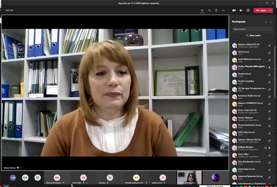Click muted mic icon for Александр guest
This screenshot has height=187, width=277.
point(270,170)
